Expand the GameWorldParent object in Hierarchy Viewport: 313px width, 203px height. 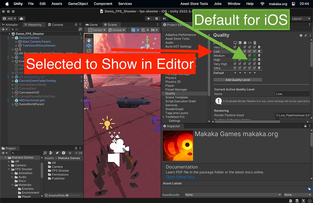coord(13,104)
